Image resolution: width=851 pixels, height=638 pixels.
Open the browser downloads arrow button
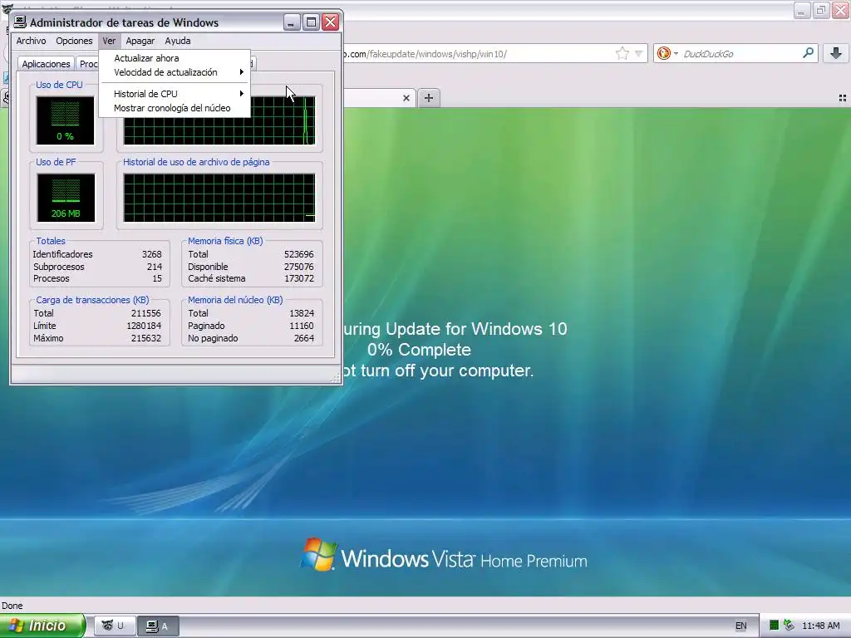tap(836, 53)
